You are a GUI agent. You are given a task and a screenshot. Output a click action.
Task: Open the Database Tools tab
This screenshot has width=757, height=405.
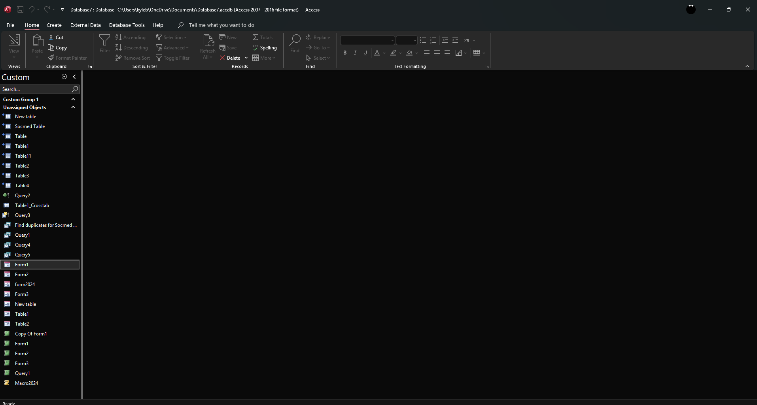coord(127,25)
